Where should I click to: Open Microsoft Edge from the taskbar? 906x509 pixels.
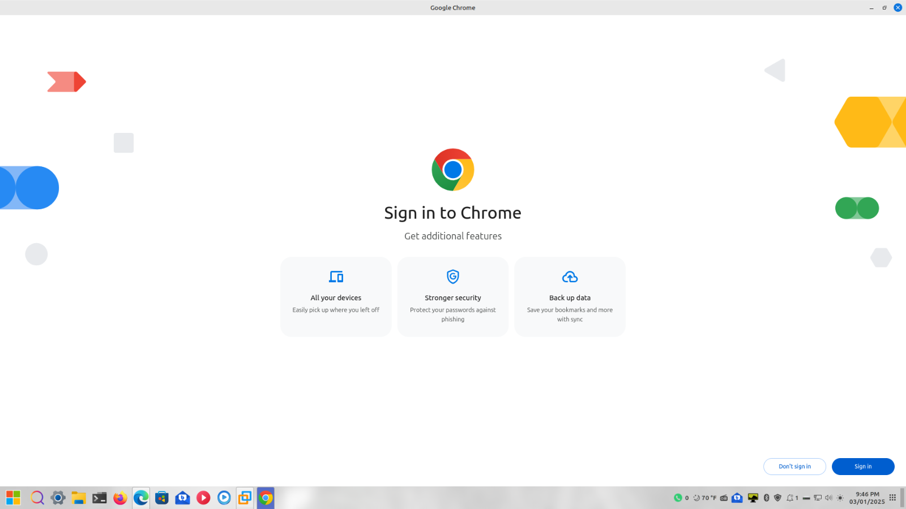click(x=141, y=498)
